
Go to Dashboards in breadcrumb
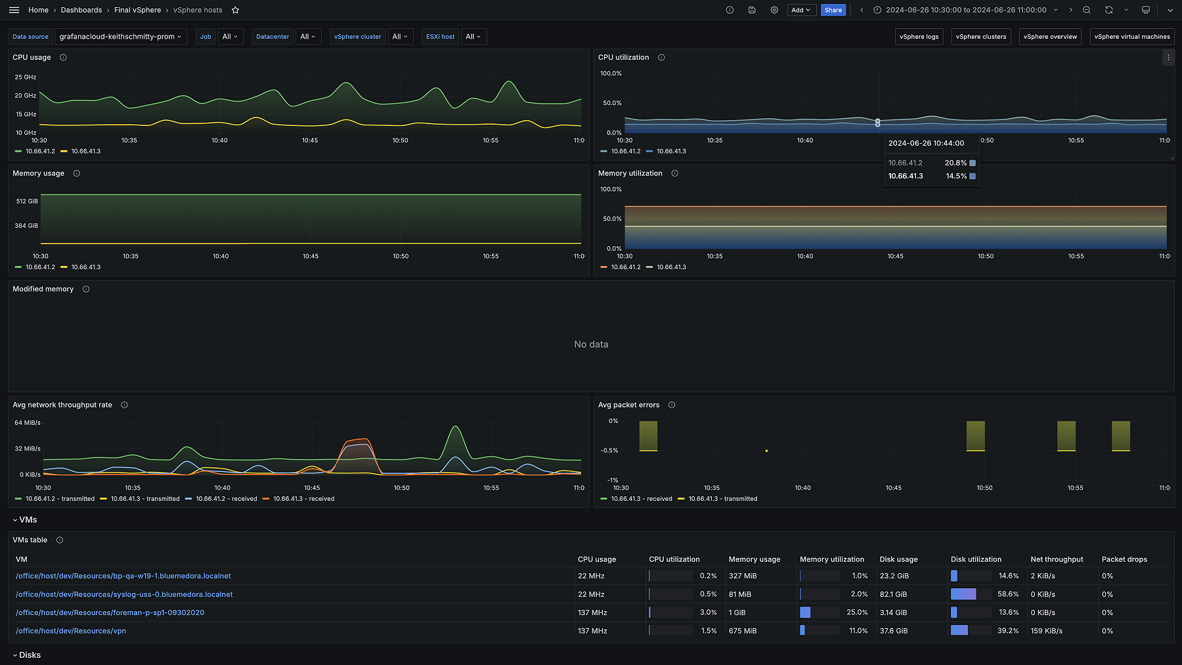coord(81,10)
